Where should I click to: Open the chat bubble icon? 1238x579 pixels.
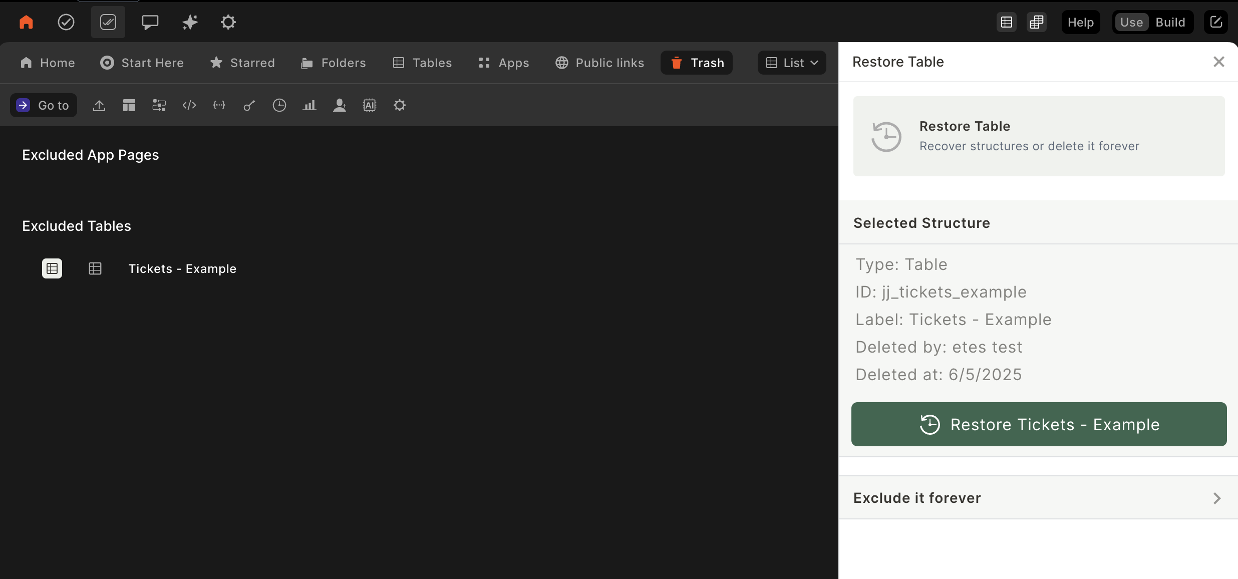point(150,22)
